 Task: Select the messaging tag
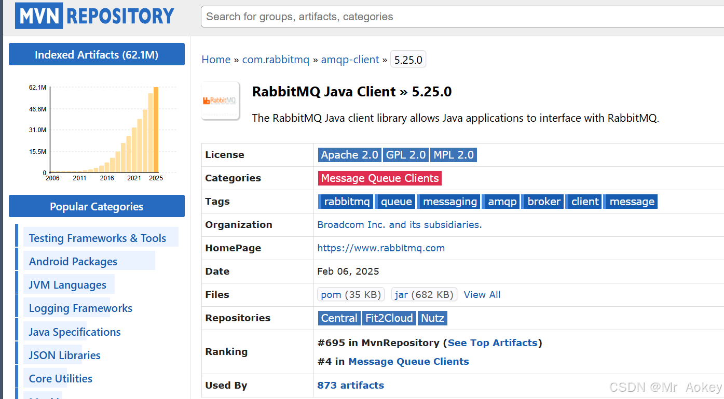[x=449, y=202]
